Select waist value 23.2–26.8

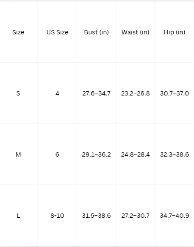[136, 93]
